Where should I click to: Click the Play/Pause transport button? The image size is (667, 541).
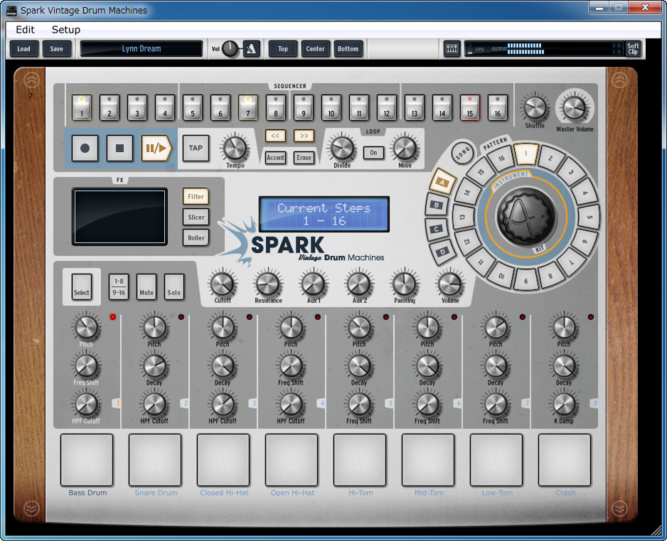click(156, 148)
